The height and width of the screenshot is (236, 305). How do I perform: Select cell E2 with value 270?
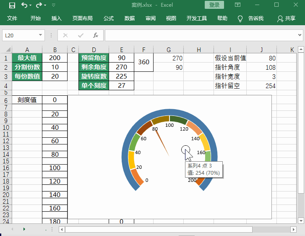pyautogui.click(x=121, y=67)
